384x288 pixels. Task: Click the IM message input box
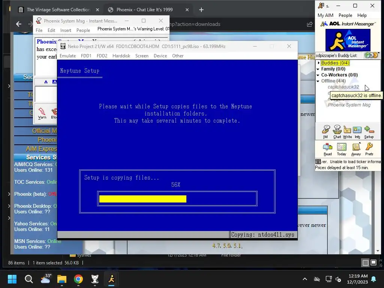tap(46, 94)
